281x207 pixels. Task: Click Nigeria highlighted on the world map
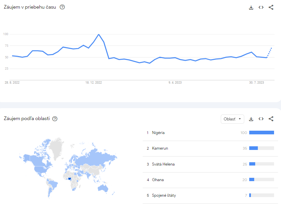point(70,179)
